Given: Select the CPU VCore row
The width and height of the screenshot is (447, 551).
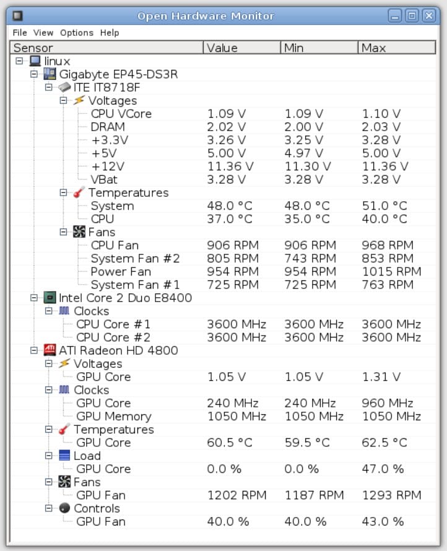Looking at the screenshot, I should [x=223, y=113].
